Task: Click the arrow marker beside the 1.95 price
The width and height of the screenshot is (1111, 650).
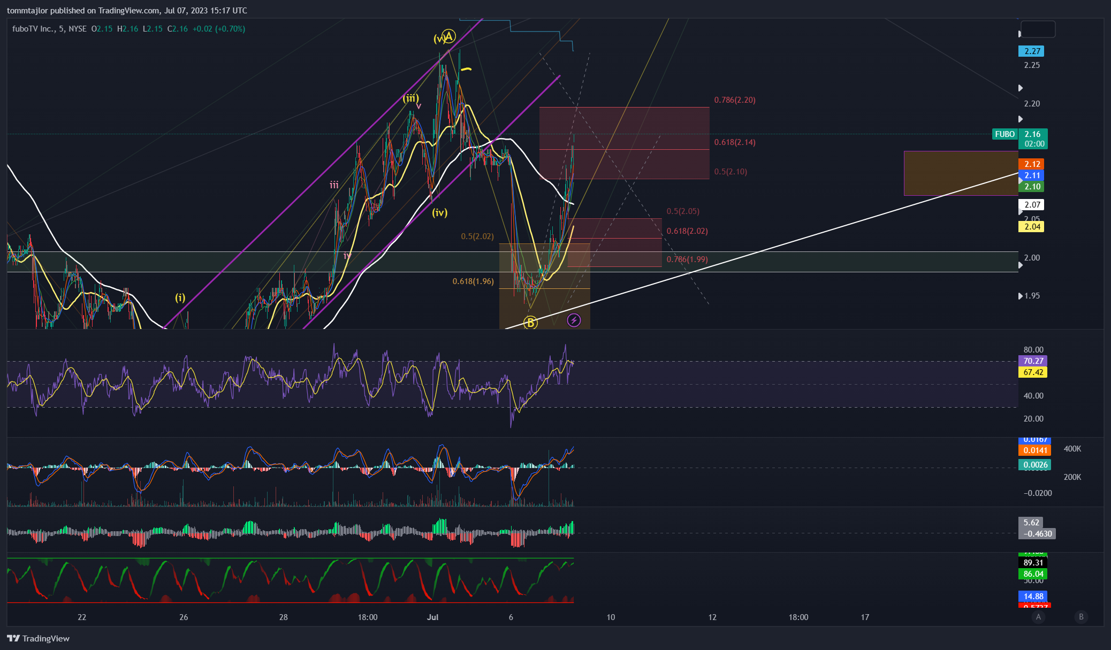Action: (1021, 296)
